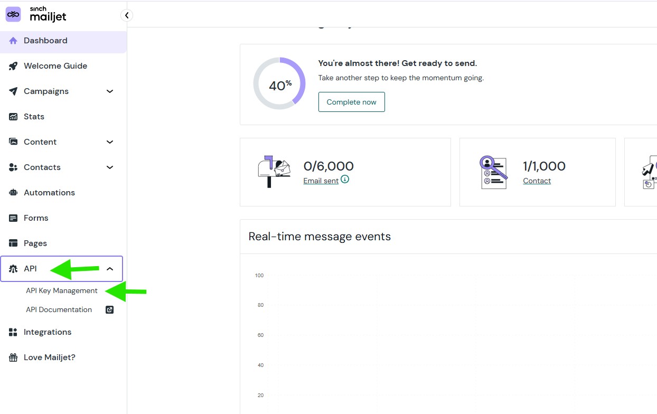Image resolution: width=657 pixels, height=414 pixels.
Task: Expand the Content submenu chevron
Action: (110, 142)
